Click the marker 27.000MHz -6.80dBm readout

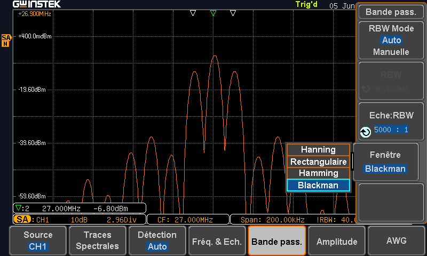tap(80, 209)
